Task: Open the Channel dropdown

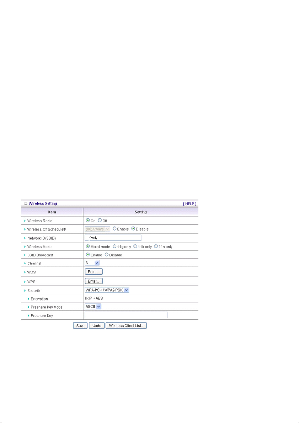Action: tap(92, 263)
